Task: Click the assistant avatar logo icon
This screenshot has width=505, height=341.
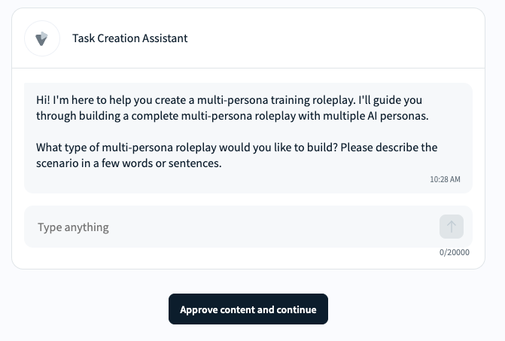Action: click(42, 38)
